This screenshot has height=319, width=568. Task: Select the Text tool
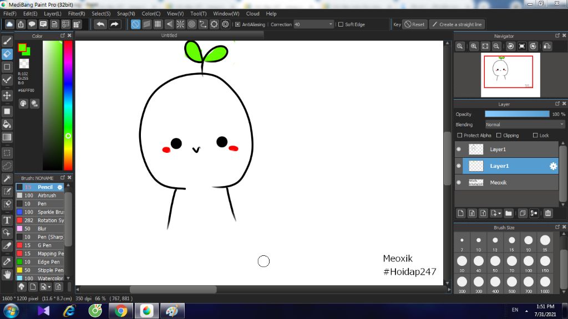pos(7,220)
